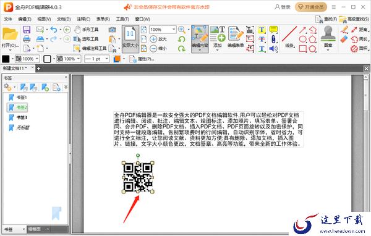Click the orange blend color swatch
This screenshot has width=371, height=236.
117,59
